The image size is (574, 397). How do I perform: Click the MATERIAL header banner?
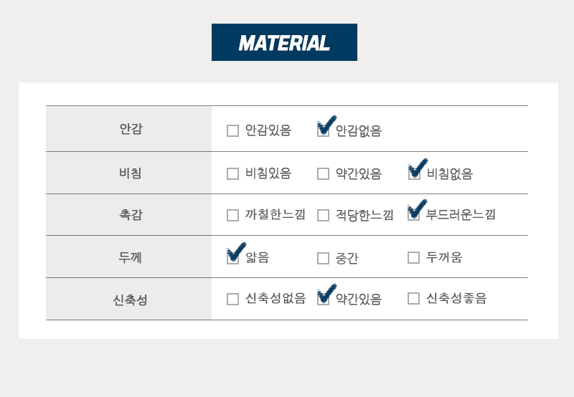click(284, 42)
